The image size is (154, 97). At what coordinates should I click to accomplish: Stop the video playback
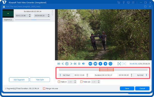pos(79,64)
